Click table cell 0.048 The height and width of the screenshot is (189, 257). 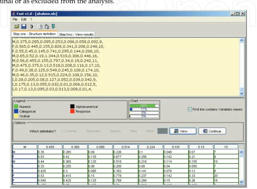pyautogui.click(x=176, y=152)
